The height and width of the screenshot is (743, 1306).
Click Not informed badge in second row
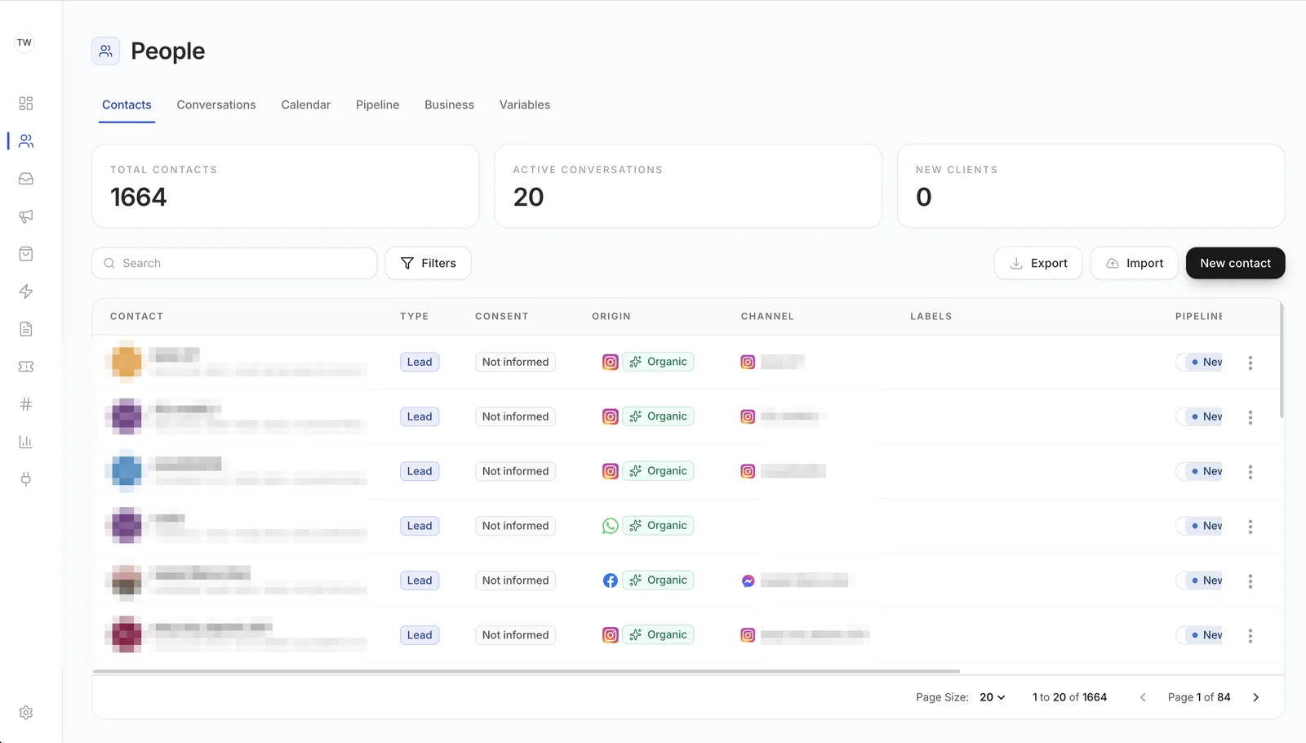click(515, 416)
